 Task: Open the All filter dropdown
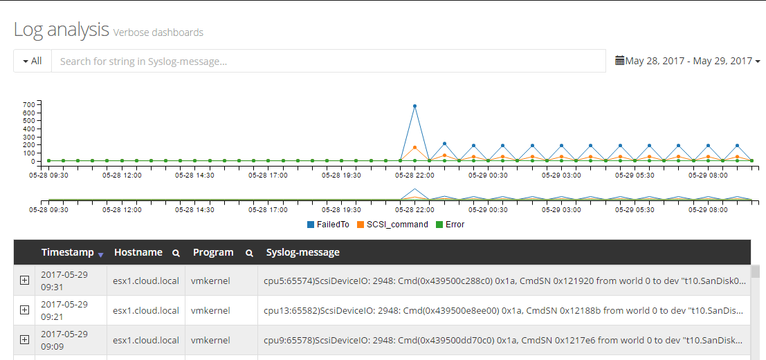pyautogui.click(x=33, y=61)
